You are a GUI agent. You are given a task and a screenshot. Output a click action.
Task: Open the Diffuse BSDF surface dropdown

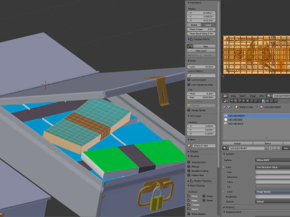[272, 160]
